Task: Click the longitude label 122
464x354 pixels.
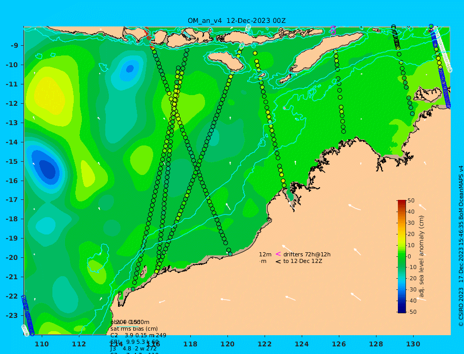Action: point(265,344)
